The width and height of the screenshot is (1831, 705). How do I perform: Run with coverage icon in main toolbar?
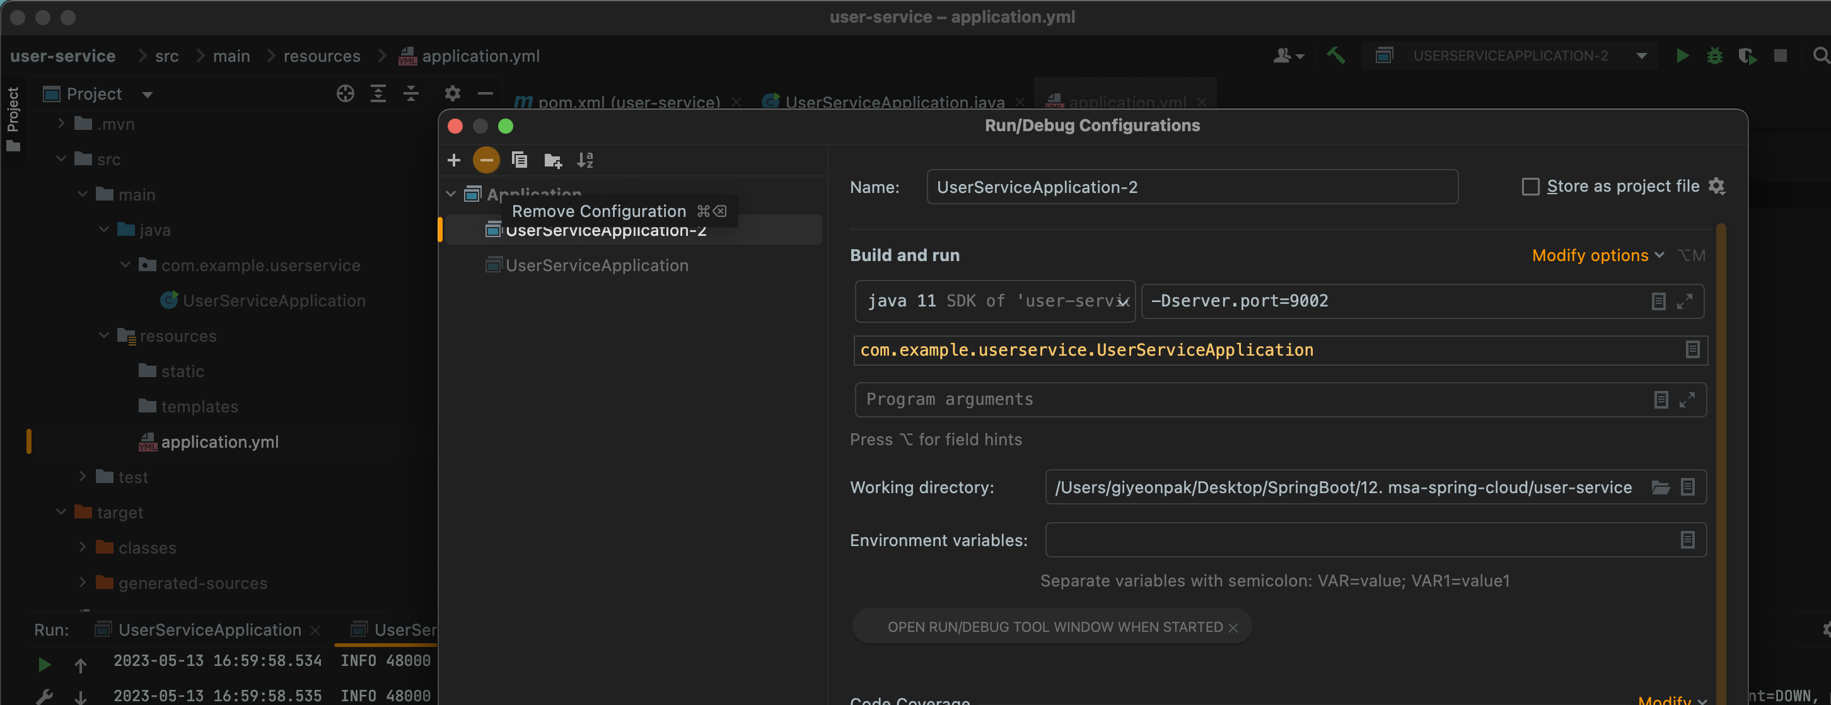pos(1747,55)
